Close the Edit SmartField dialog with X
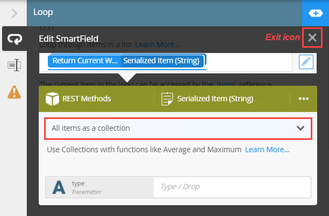 pos(312,38)
